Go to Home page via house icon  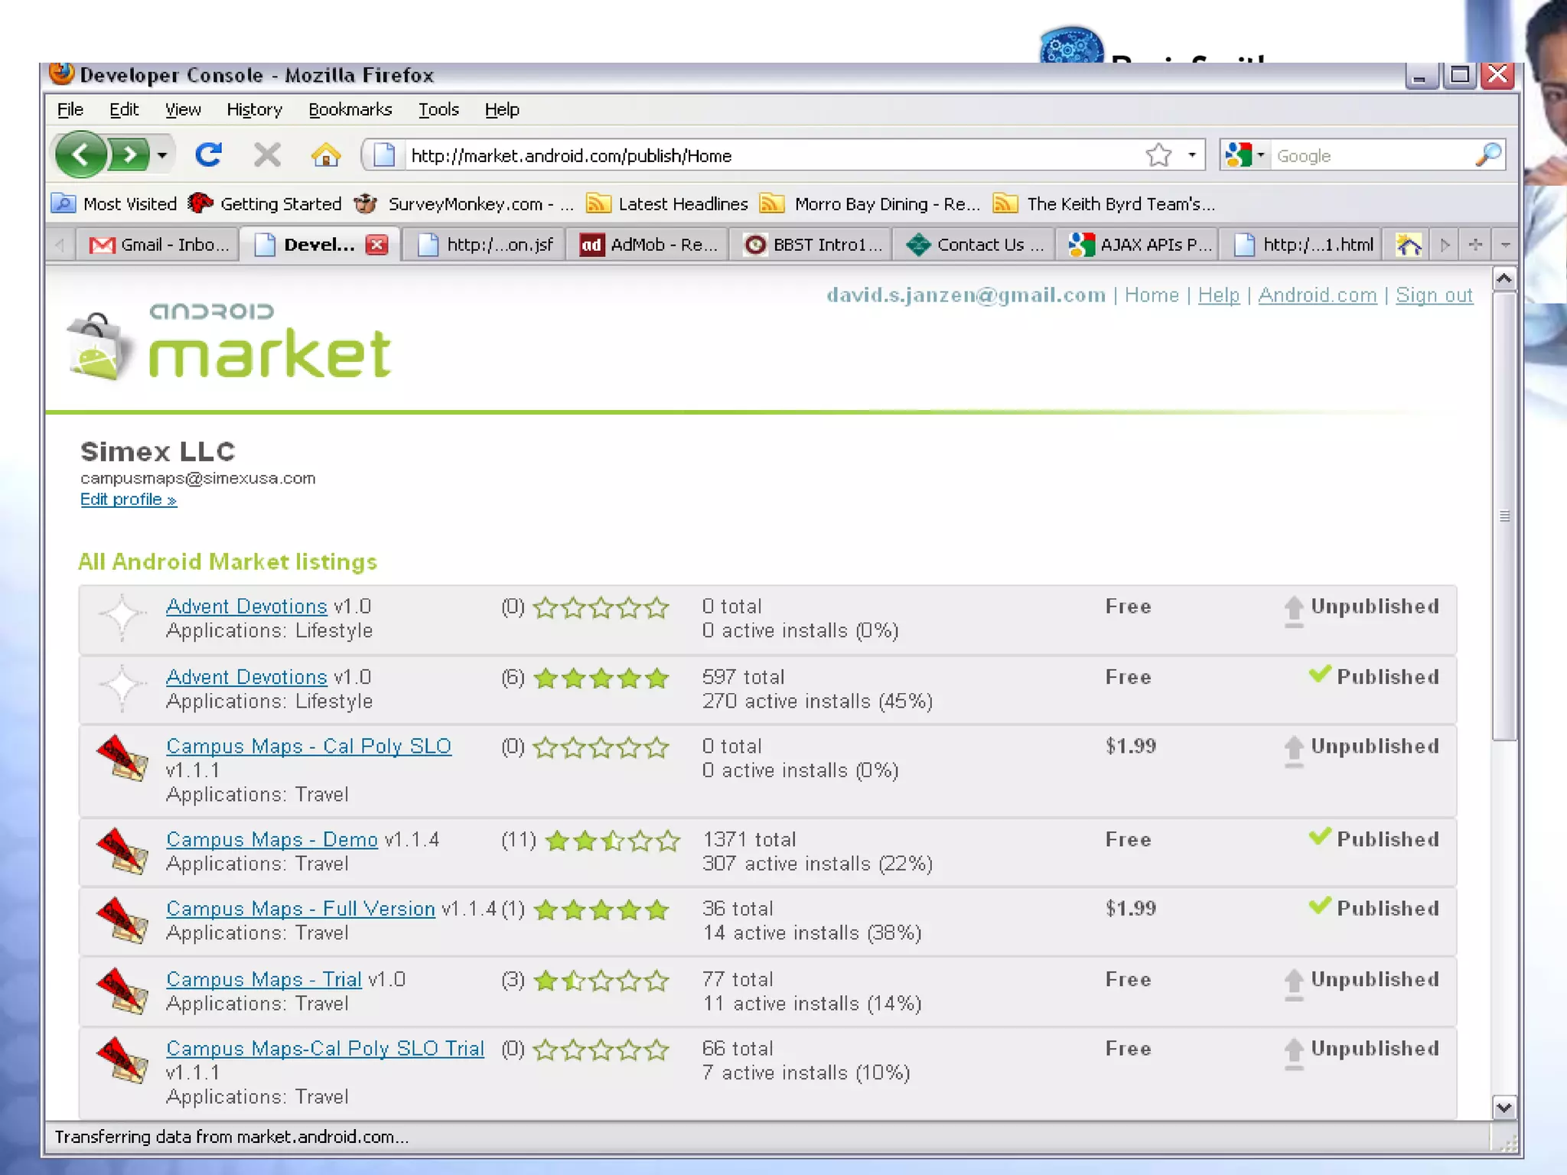coord(325,155)
